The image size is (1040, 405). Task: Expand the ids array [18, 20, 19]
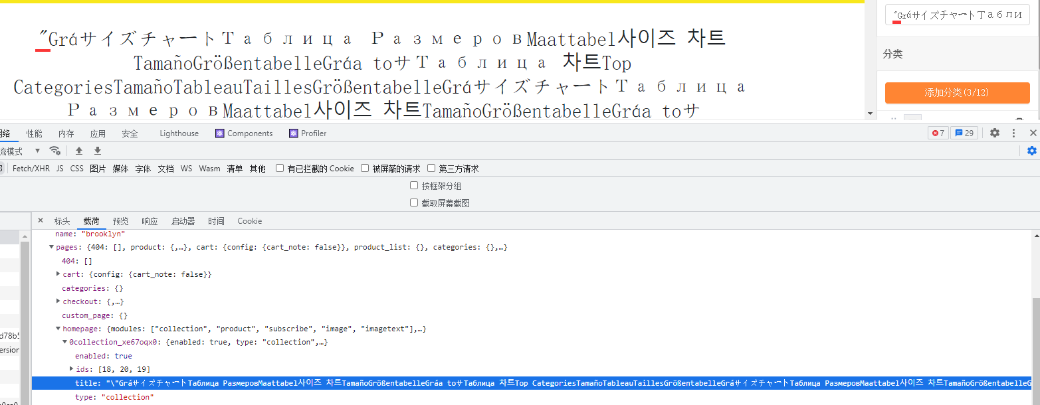click(72, 369)
